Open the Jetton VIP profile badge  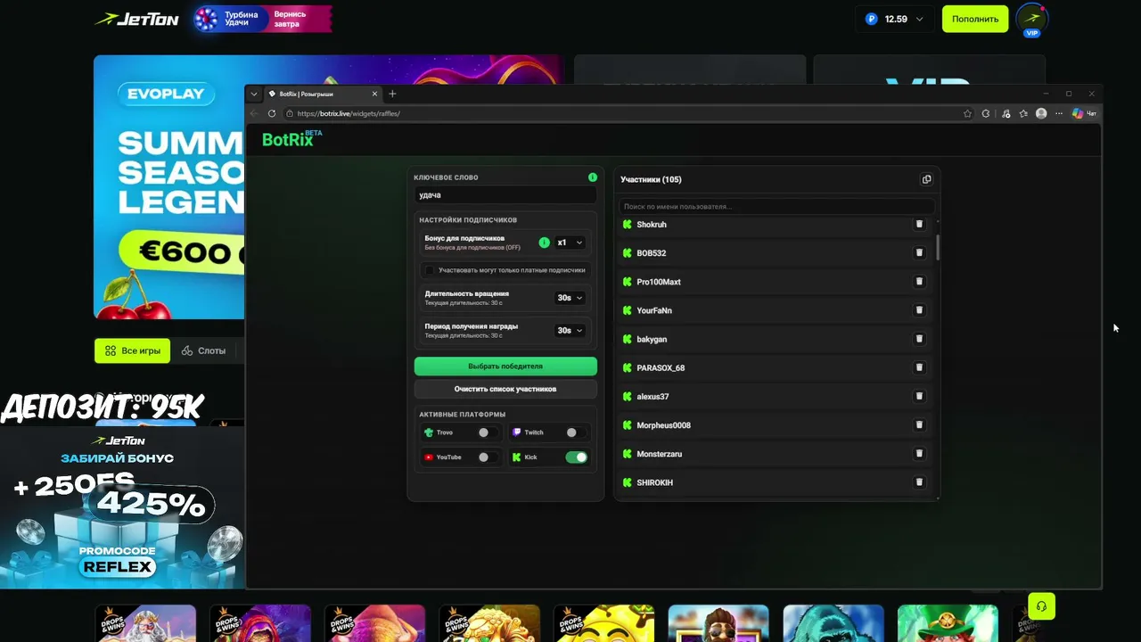(x=1032, y=21)
